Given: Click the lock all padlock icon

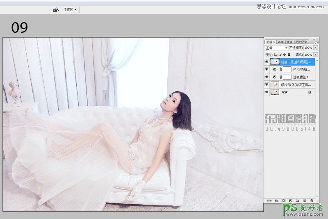Looking at the screenshot, I should coord(289,54).
